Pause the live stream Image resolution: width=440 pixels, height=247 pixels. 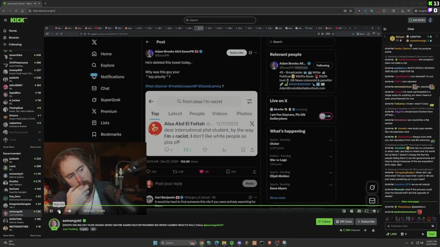coord(51,211)
